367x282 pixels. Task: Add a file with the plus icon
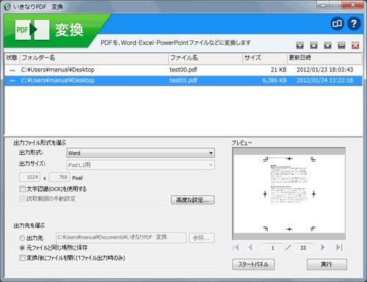click(300, 46)
